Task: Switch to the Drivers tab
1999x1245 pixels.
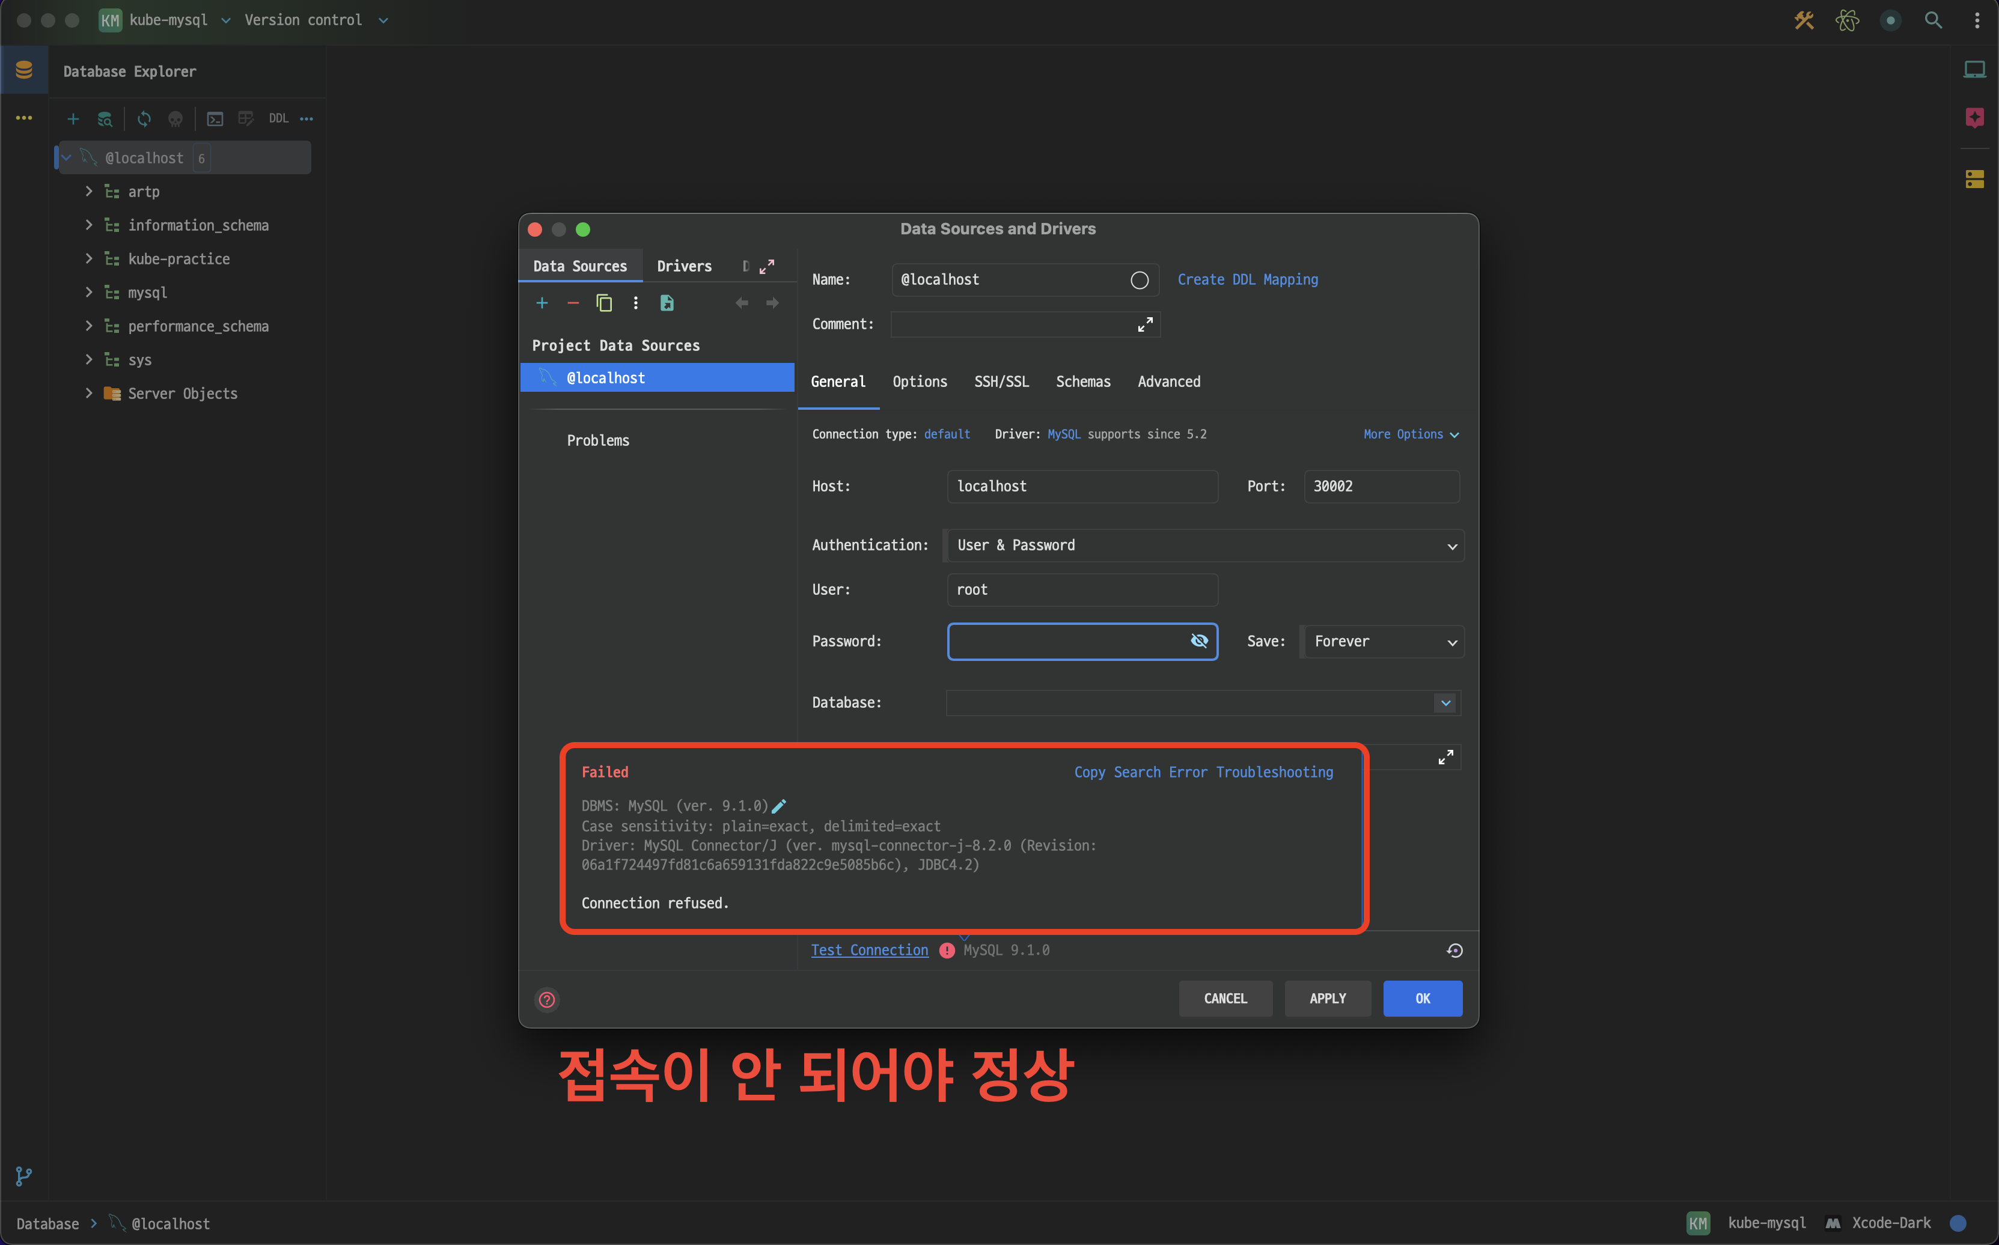Action: [x=683, y=266]
